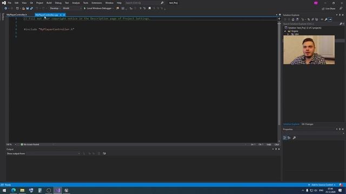
Task: Click the Open File folder icon
Action: (x=23, y=9)
